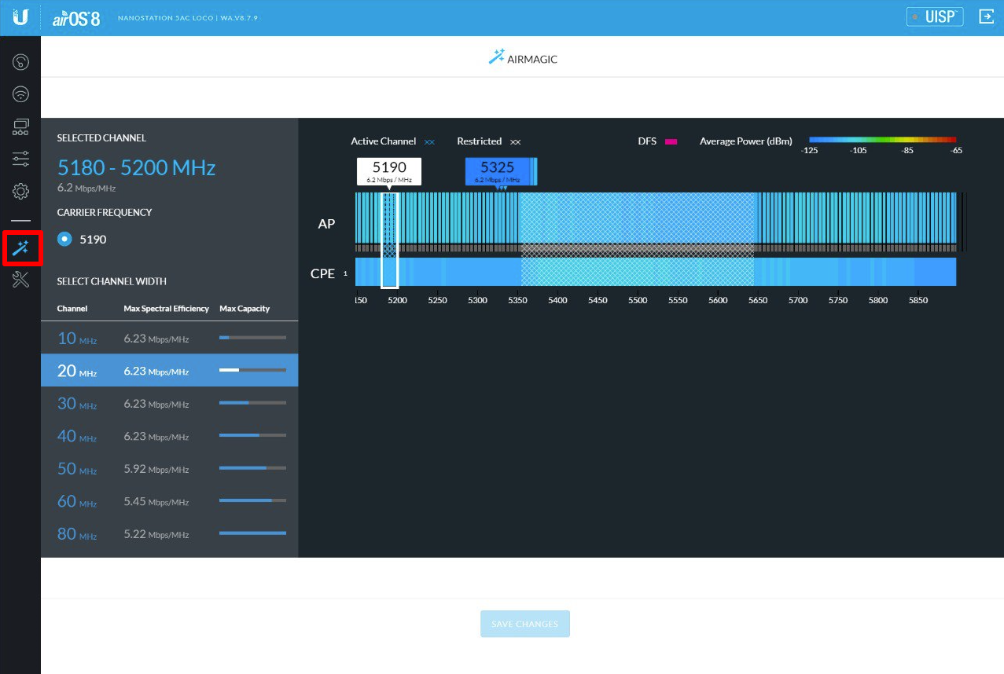Click the Save Changes button
Image resolution: width=1004 pixels, height=674 pixels.
(x=525, y=624)
